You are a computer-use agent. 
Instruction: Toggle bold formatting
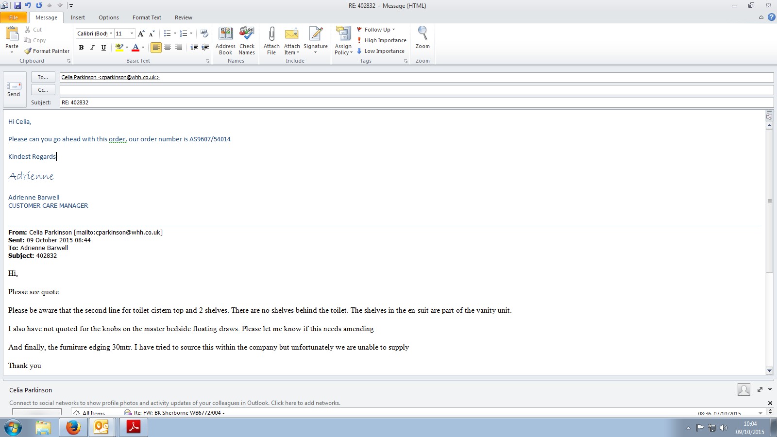click(x=81, y=48)
